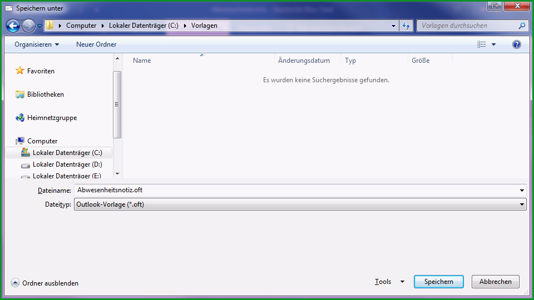Click the Computer monitor icon
The image size is (534, 300).
[x=20, y=141]
